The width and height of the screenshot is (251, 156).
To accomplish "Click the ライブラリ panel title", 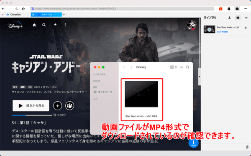I will pyautogui.click(x=210, y=18).
